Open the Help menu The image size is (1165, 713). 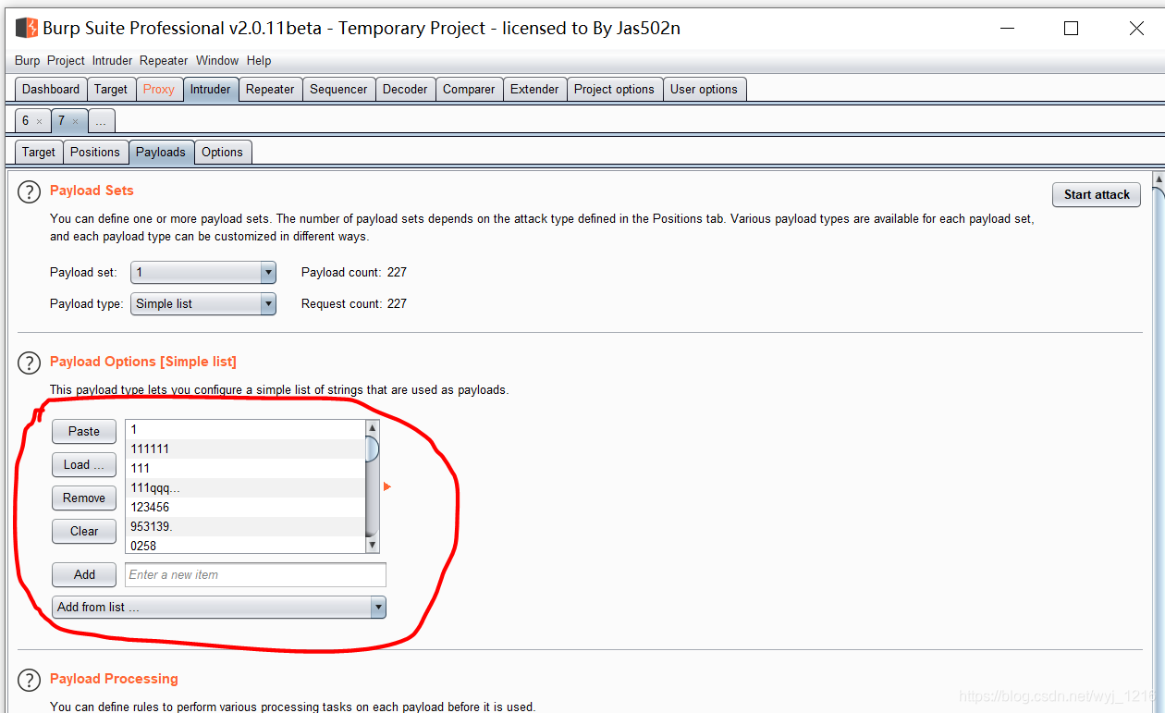tap(259, 60)
